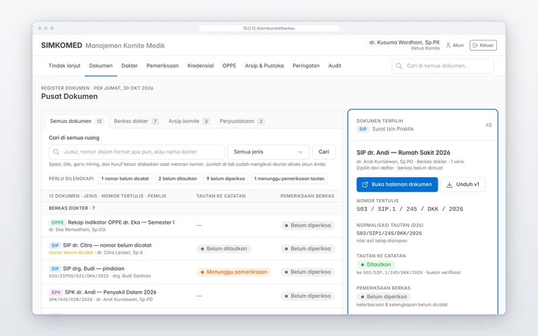Open 'SPK dr. Andi — Penyakit Dalam 2026'
Screen dimensions: 538x336
click(192, 296)
